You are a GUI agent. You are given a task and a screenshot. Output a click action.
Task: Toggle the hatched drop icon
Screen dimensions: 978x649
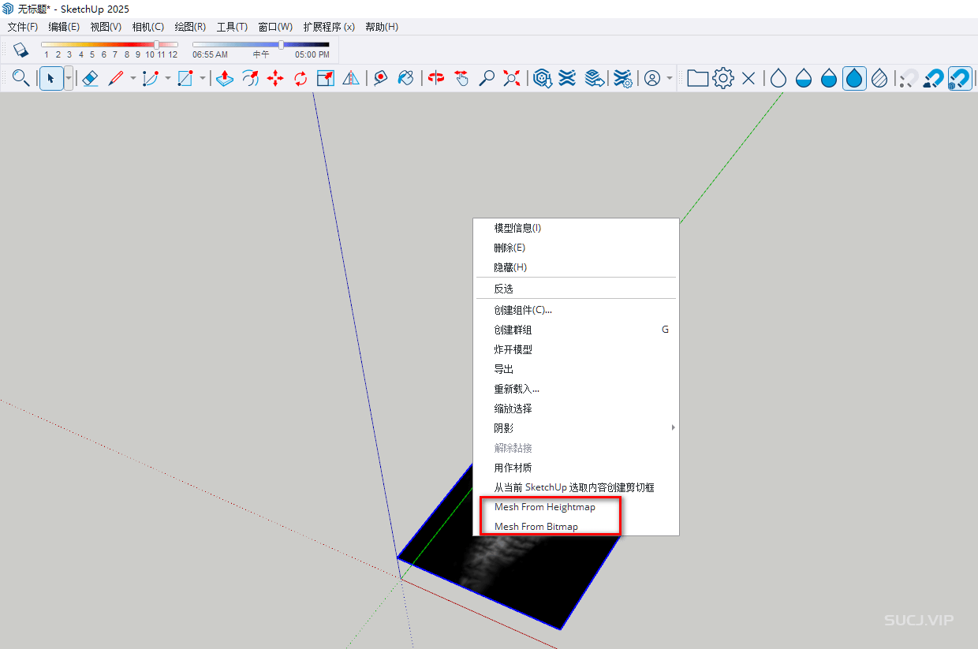880,78
